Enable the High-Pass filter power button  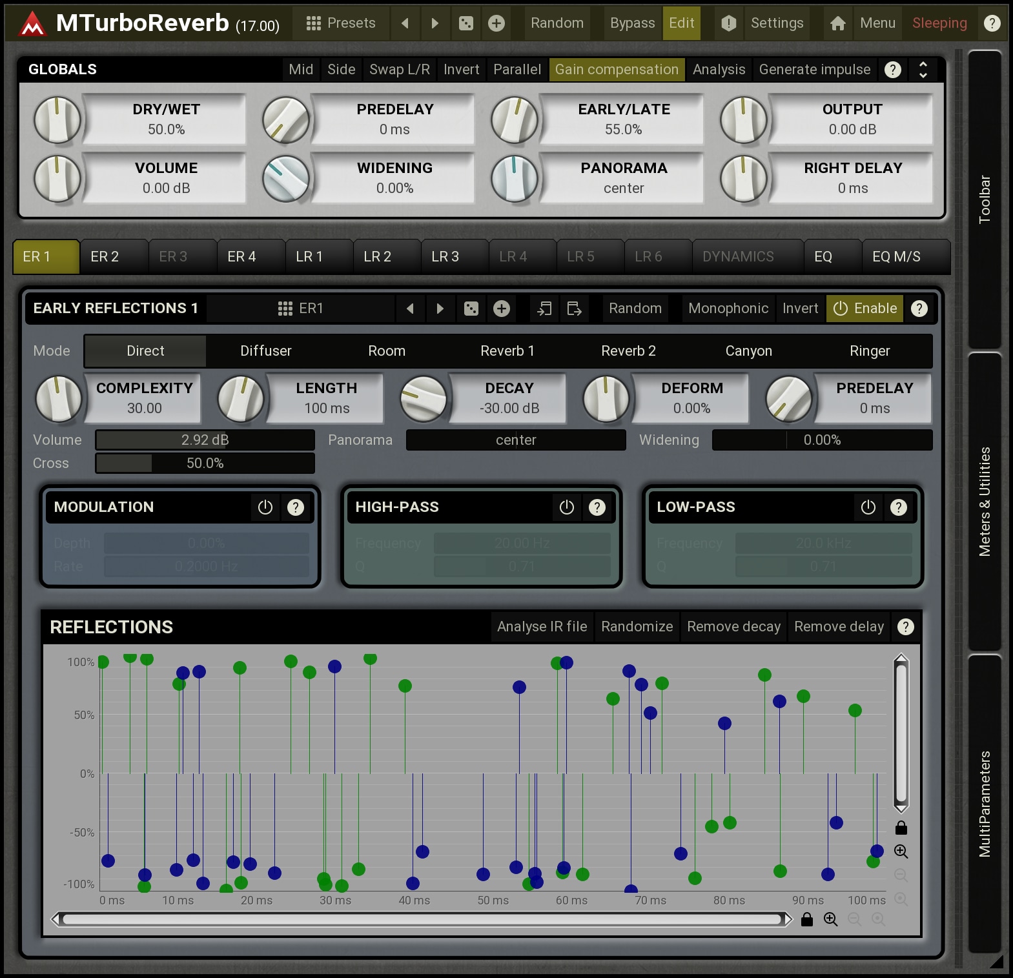(x=566, y=507)
